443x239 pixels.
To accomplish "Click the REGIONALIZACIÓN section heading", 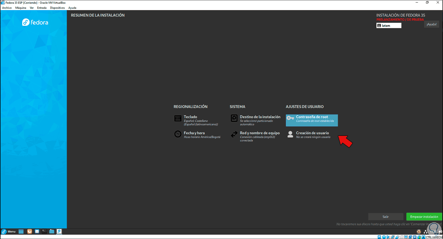I will (190, 107).
